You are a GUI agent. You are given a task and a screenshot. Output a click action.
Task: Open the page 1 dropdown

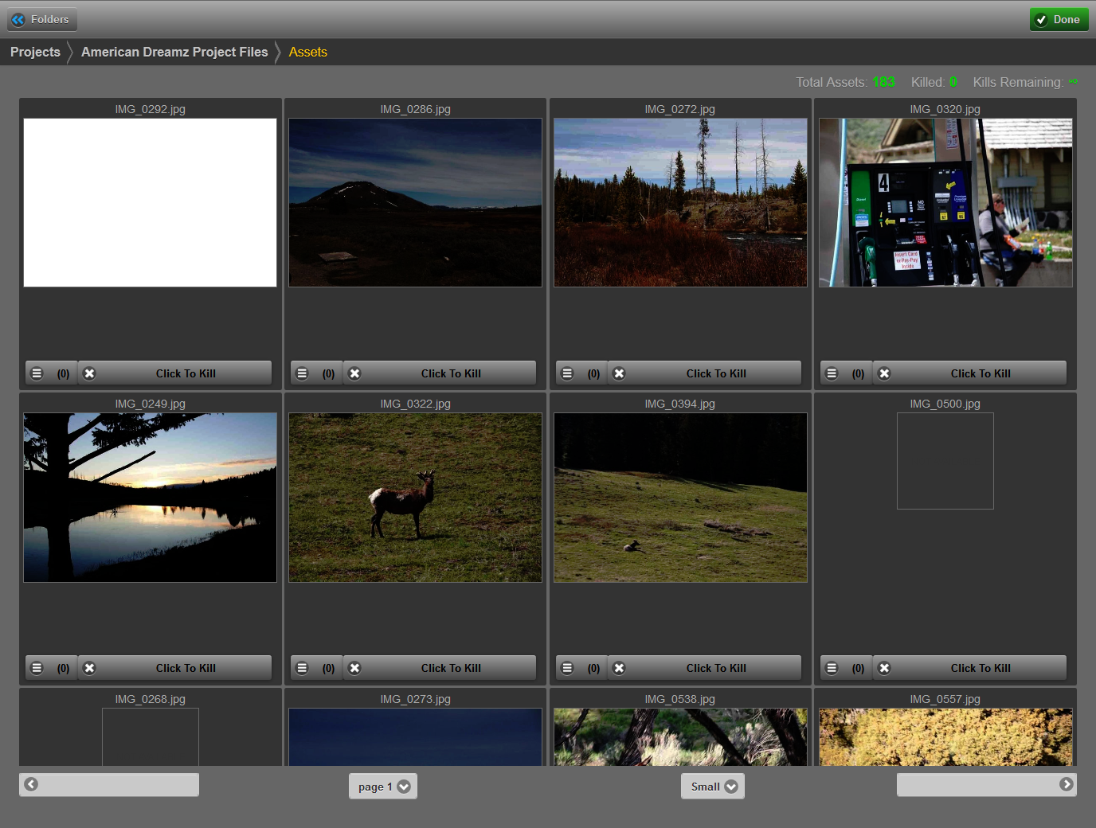tap(383, 787)
